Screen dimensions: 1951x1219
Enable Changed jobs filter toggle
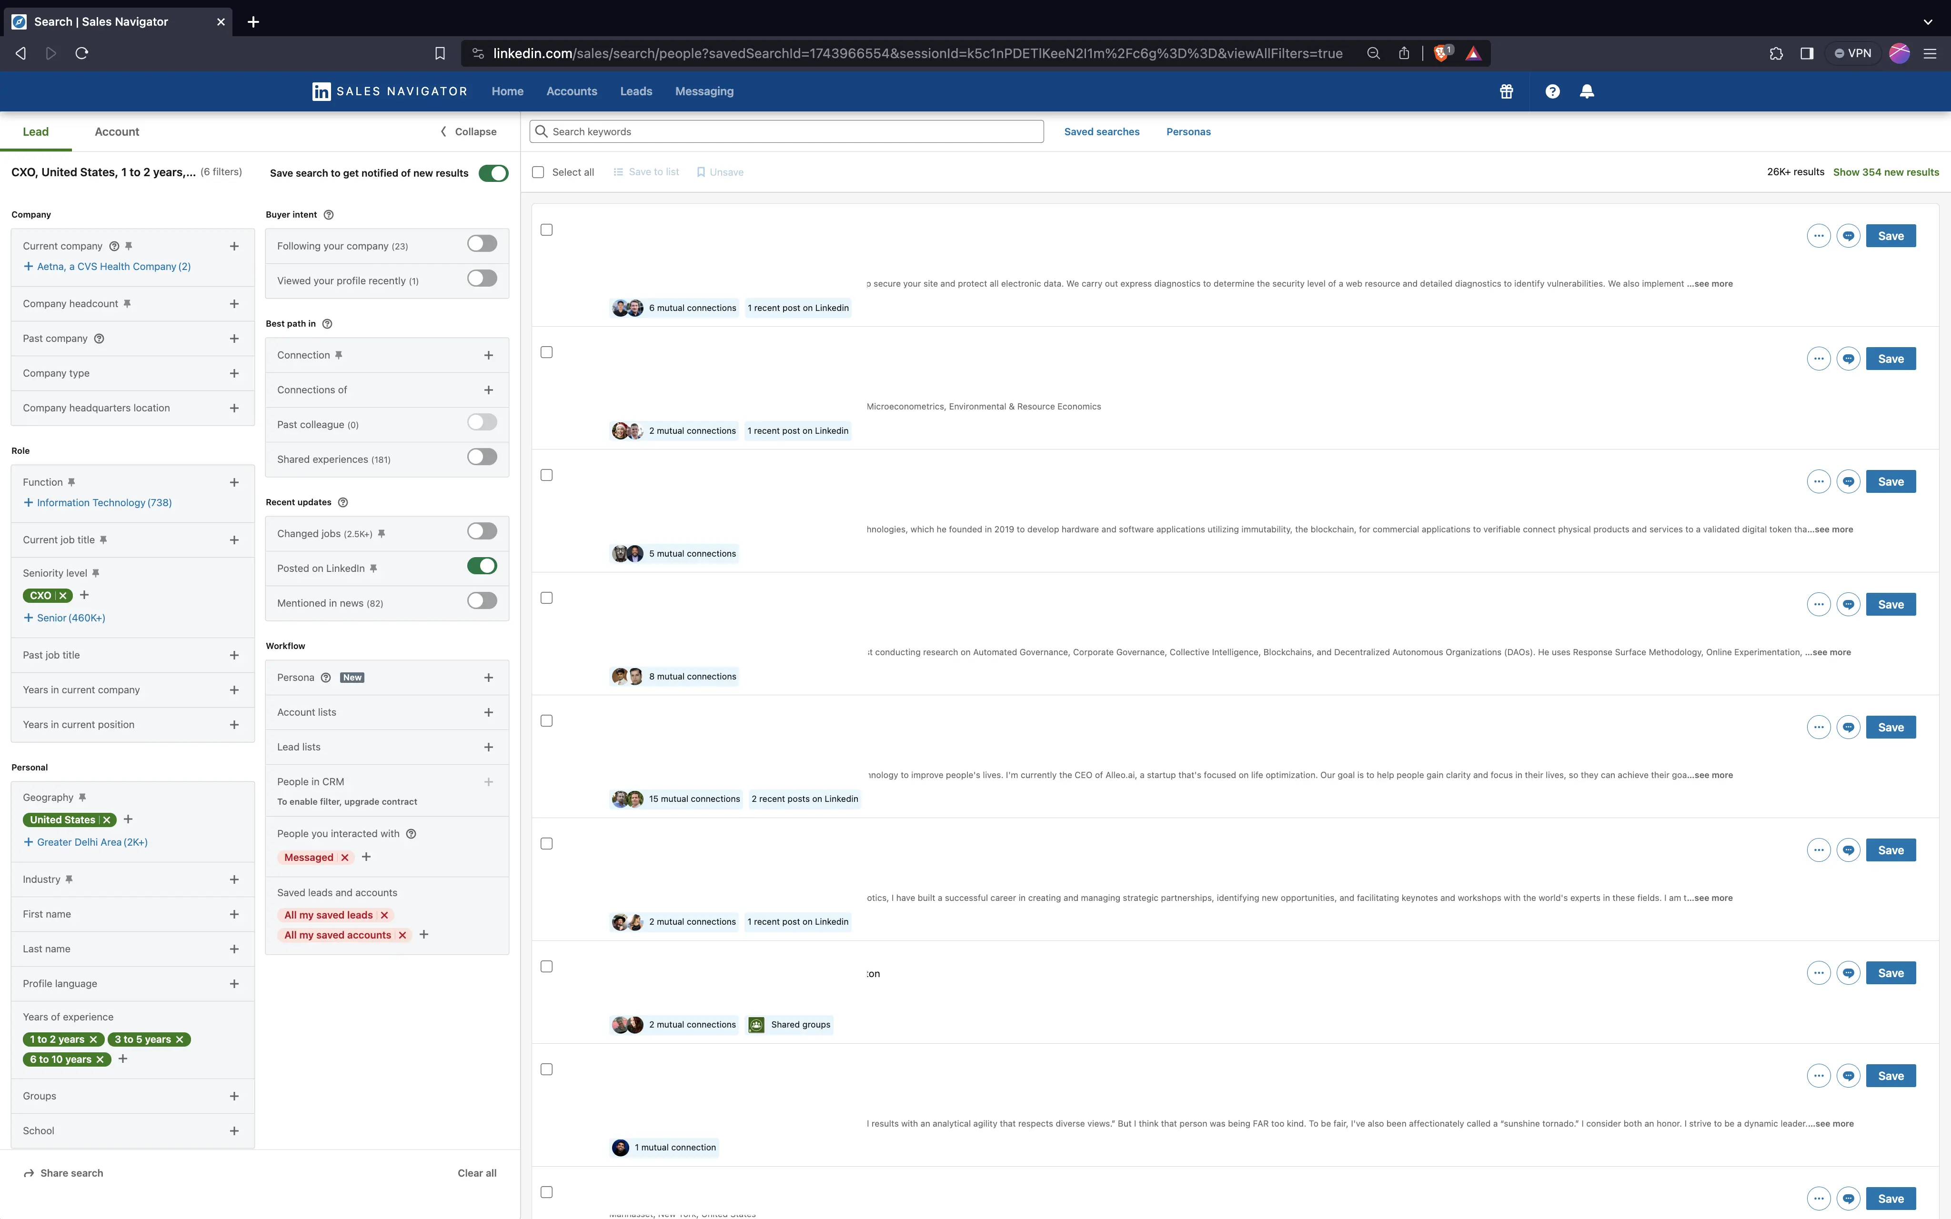482,531
